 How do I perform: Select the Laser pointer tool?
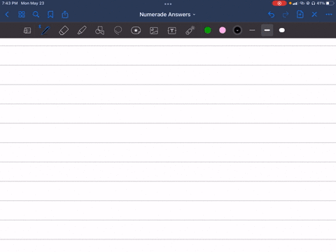190,30
